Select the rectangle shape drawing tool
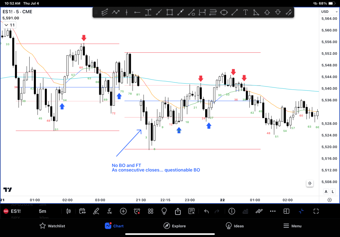340x237 pixels. [170, 13]
